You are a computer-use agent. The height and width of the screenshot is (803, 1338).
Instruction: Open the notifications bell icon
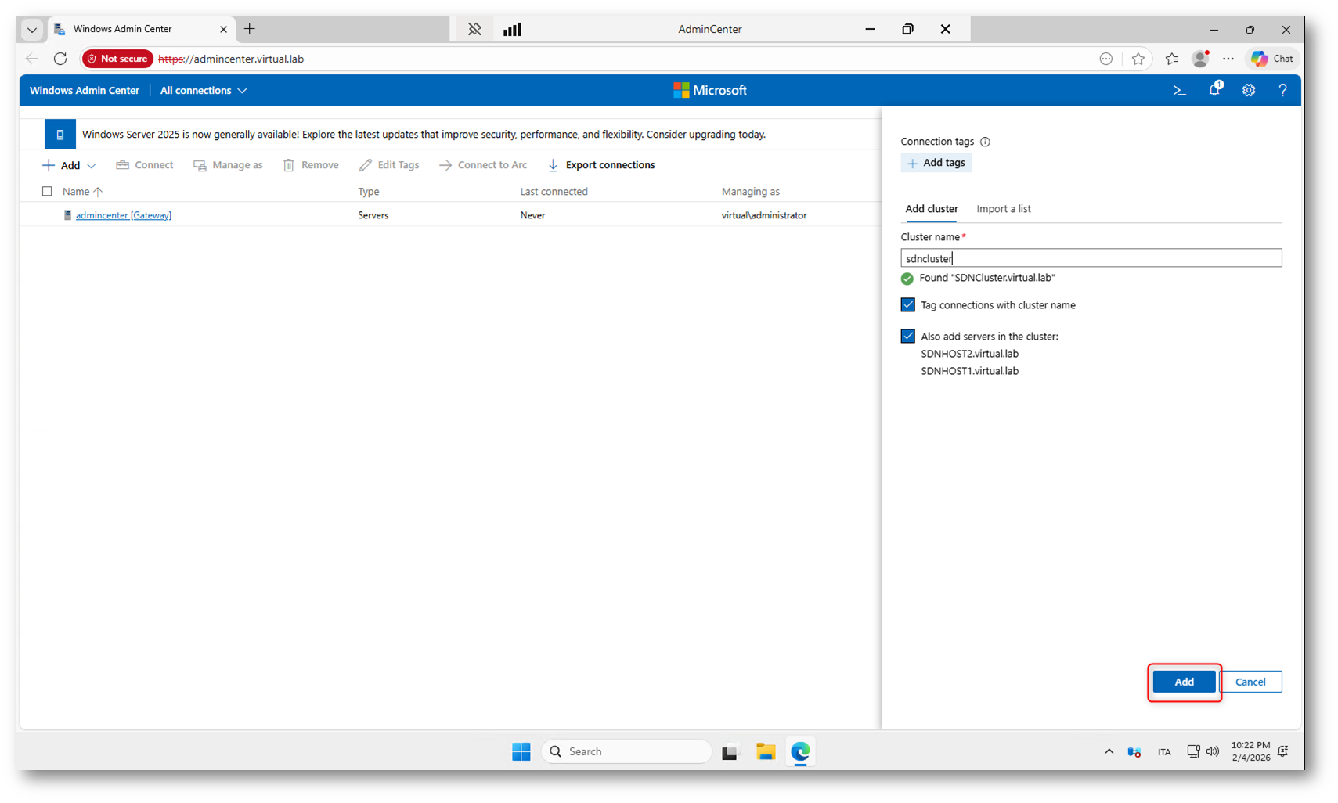coord(1214,90)
